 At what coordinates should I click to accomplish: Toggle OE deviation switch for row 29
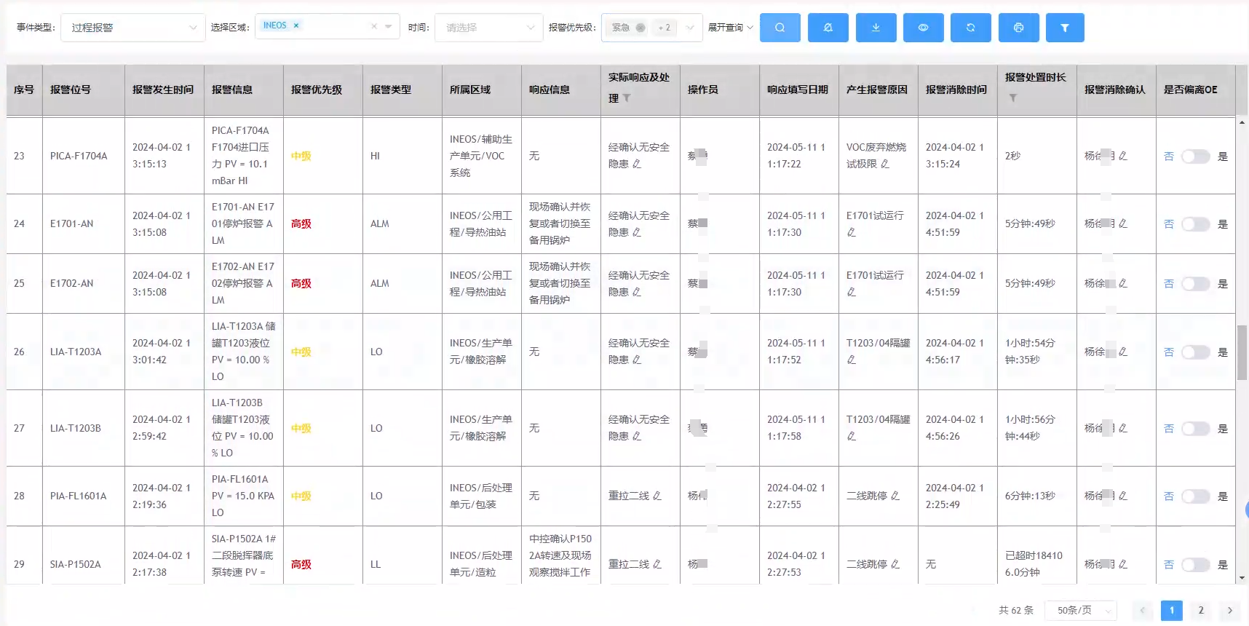tap(1195, 565)
